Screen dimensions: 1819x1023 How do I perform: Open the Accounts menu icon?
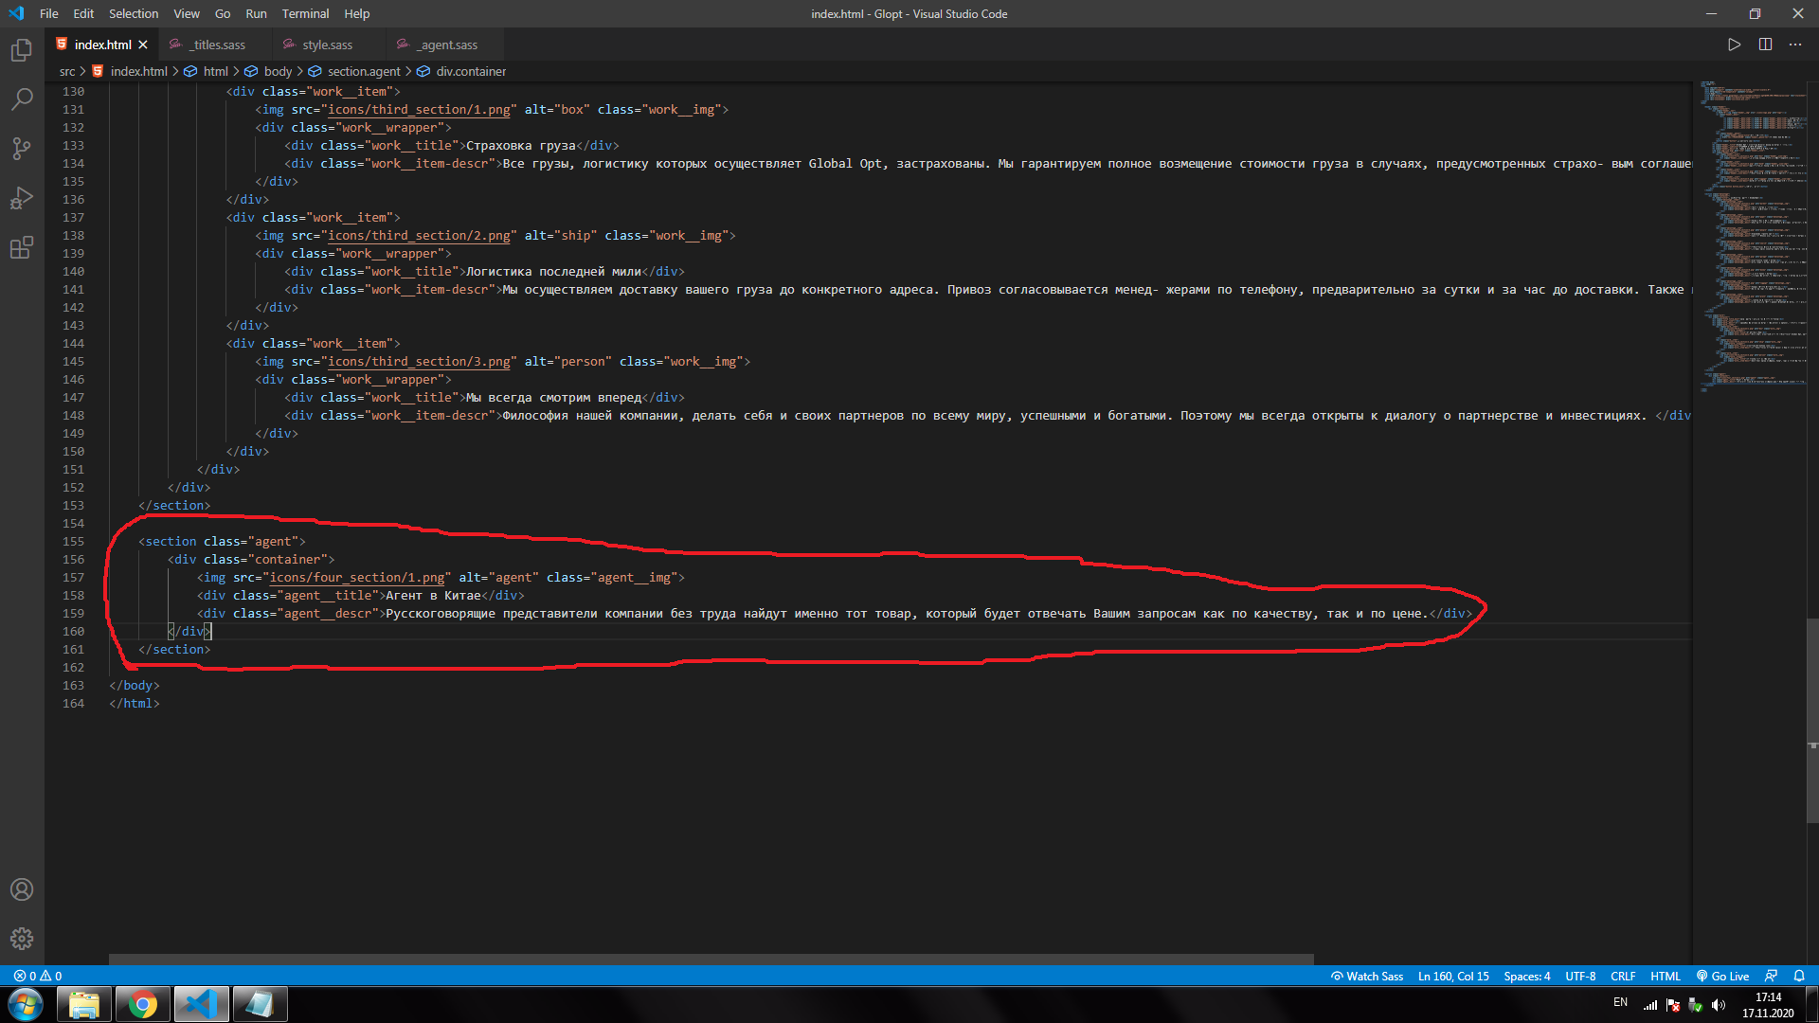point(22,889)
